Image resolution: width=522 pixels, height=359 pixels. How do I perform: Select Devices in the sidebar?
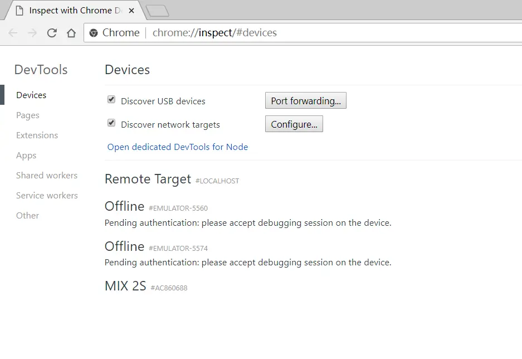[31, 95]
